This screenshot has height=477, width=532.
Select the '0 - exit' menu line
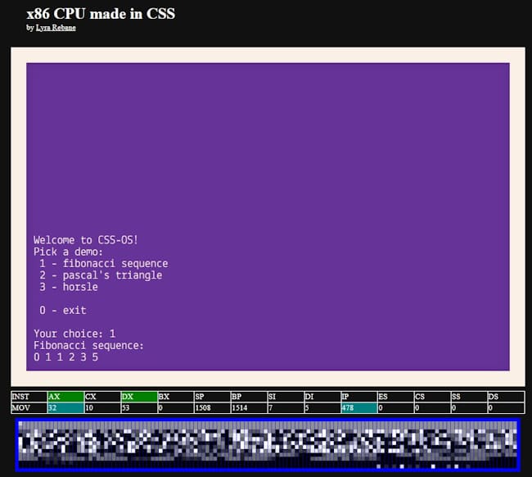point(63,310)
